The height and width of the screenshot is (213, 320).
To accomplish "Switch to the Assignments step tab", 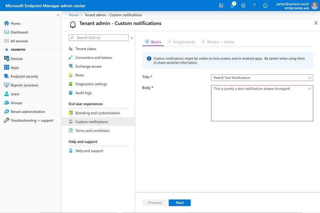I will click(x=184, y=42).
